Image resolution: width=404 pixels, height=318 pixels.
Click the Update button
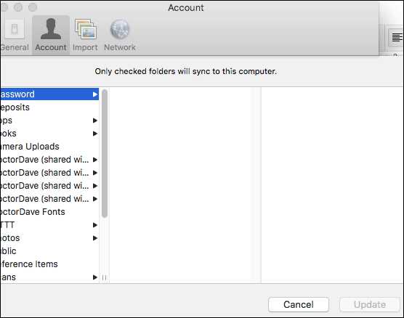pos(369,305)
